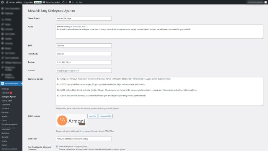Viewport: 268px width, 151px height.
Task: Focus the Web Sitesi URL field
Action: click(84, 139)
